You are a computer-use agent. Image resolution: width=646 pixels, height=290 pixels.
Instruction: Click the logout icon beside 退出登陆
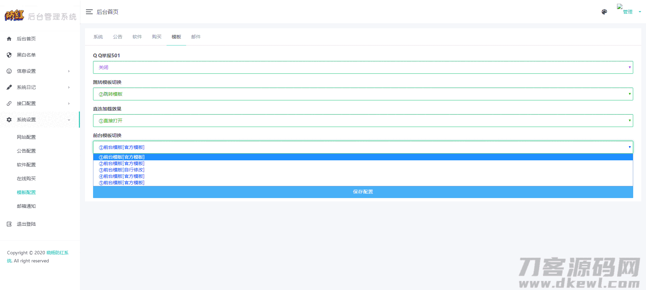(x=9, y=224)
